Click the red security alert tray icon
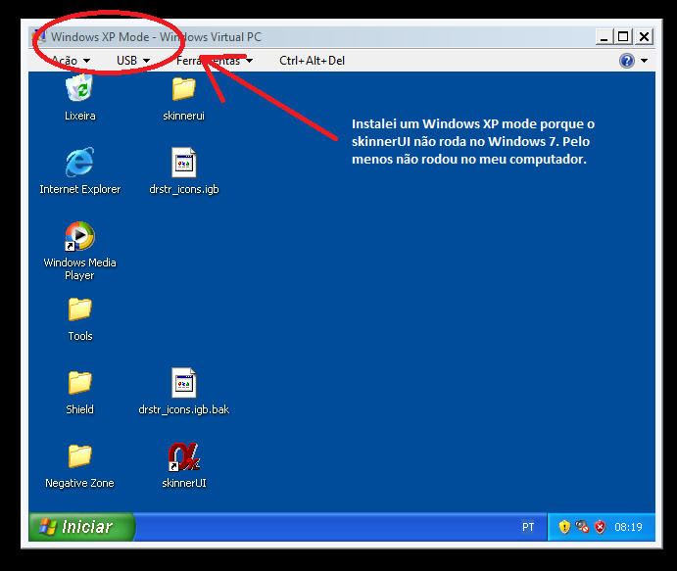This screenshot has width=677, height=571. 601,527
